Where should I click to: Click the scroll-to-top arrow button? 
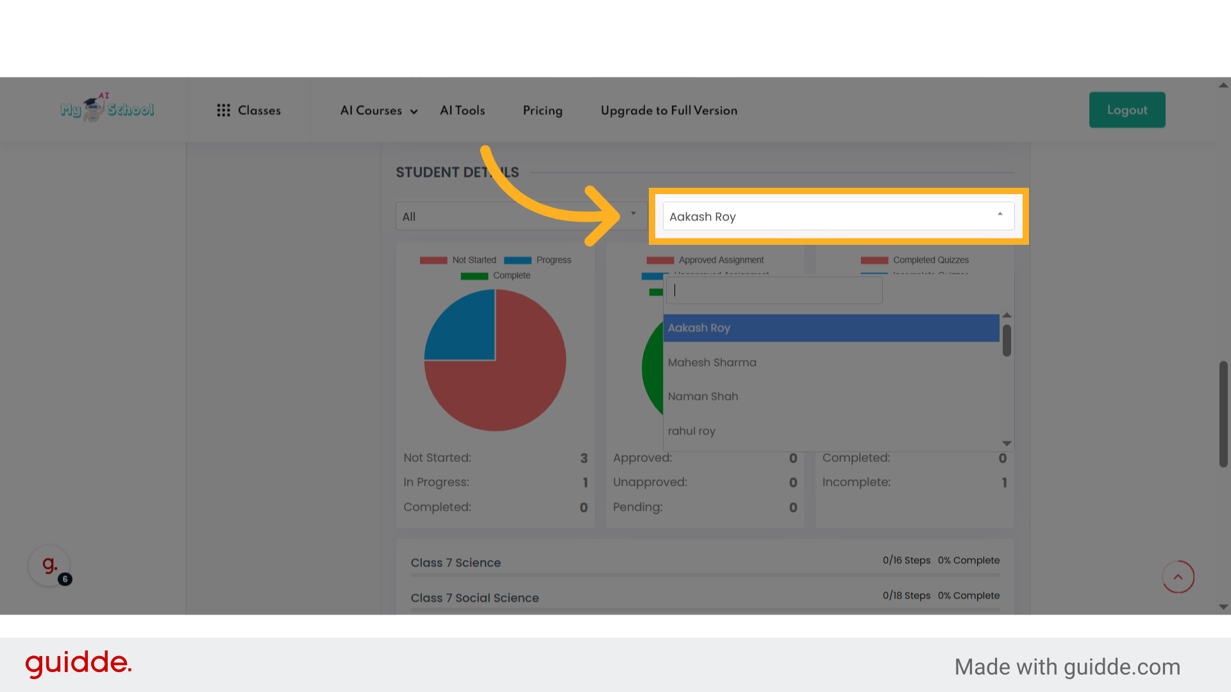click(1178, 577)
